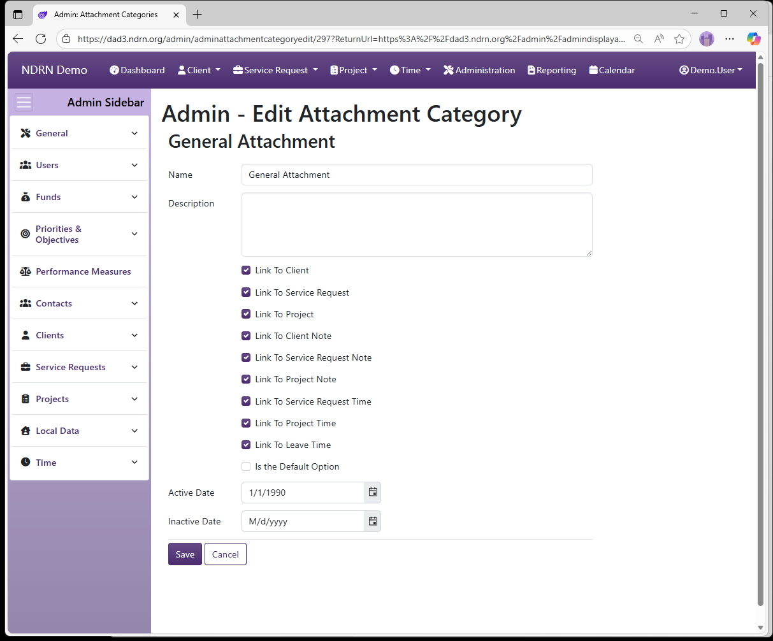
Task: Open a new browser tab
Action: 198,14
